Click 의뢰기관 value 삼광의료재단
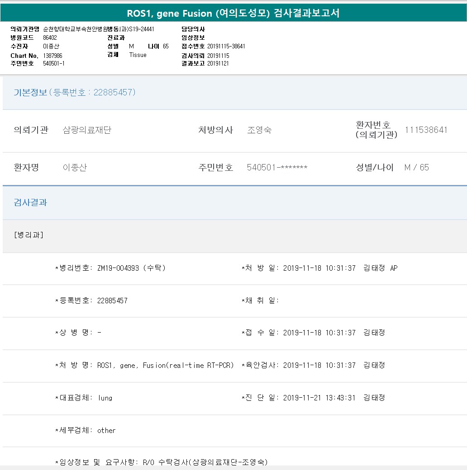The width and height of the screenshot is (467, 470). click(87, 130)
